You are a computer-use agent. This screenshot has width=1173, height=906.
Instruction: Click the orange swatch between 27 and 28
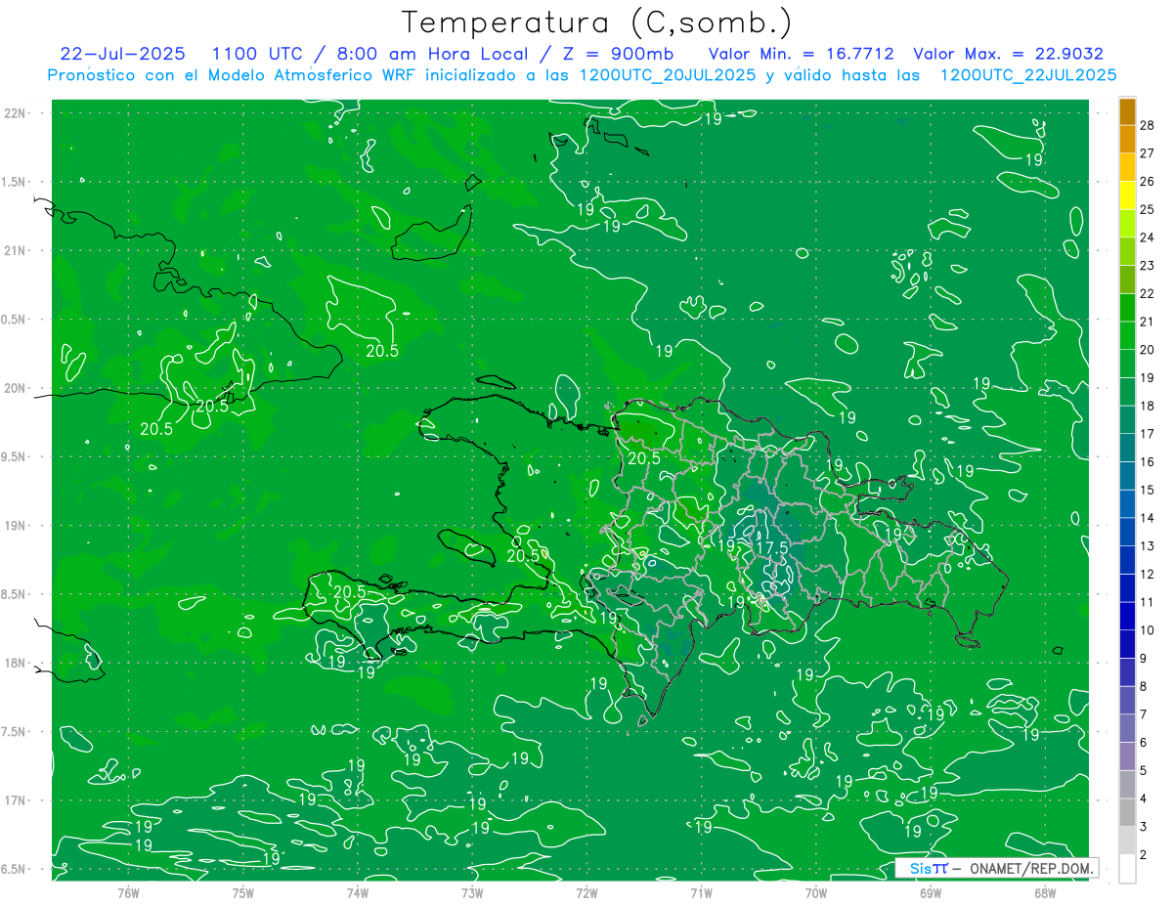point(1127,139)
